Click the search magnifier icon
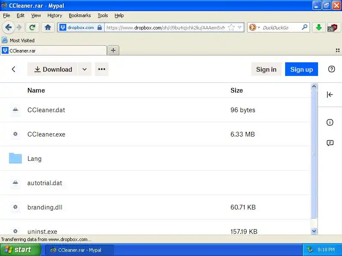 [304, 27]
